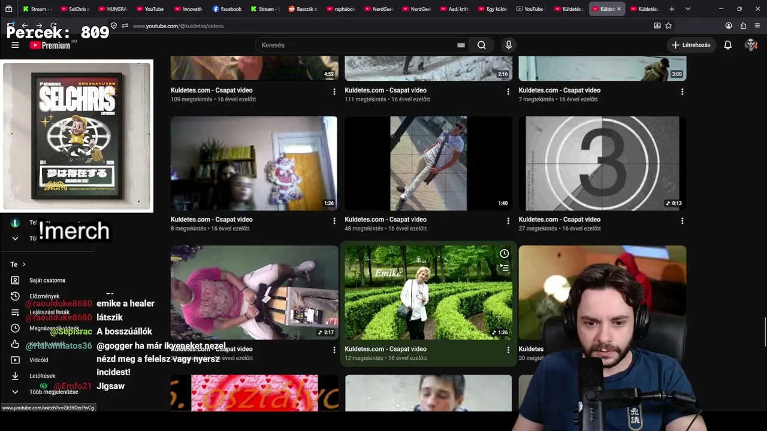Switch to the Innovativ tab

[x=188, y=9]
